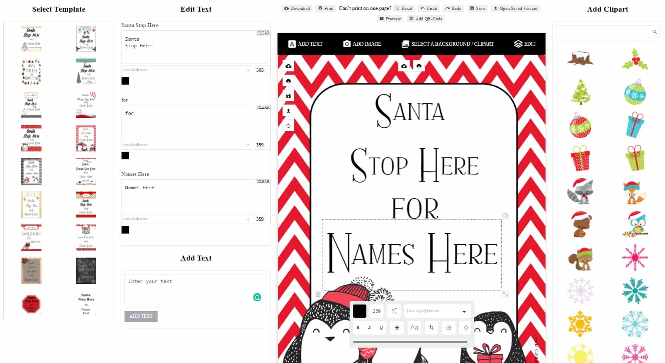This screenshot has height=363, width=665.
Task: Click the position grid icon in the floating toolbar
Action: (448, 327)
